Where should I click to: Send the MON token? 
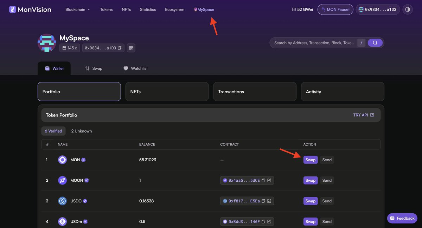click(327, 160)
